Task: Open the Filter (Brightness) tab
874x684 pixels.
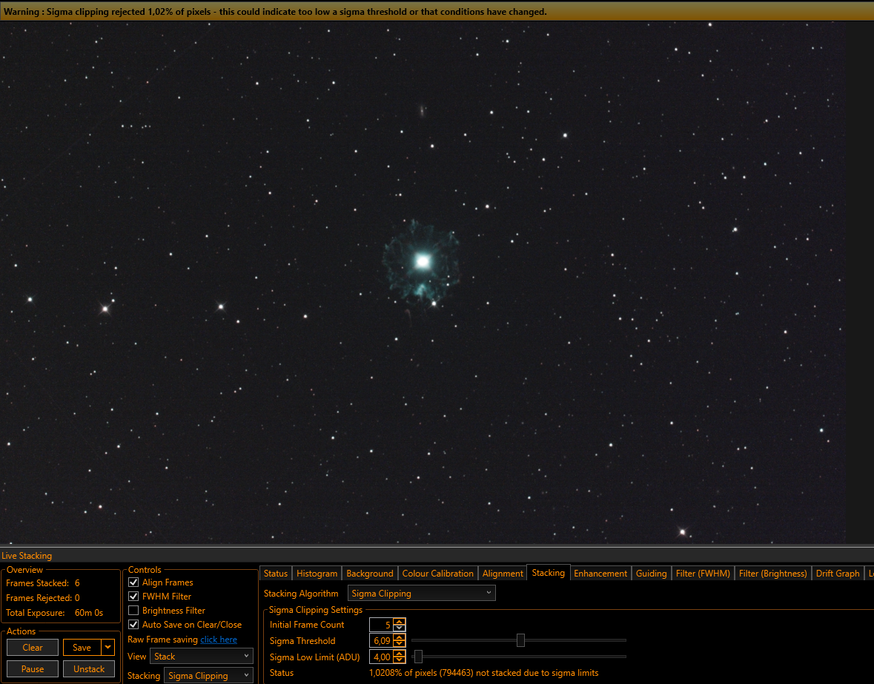Action: click(772, 573)
